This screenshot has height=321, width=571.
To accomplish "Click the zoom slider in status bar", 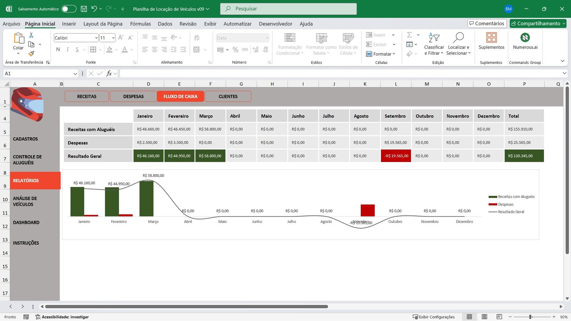I will tap(531, 317).
